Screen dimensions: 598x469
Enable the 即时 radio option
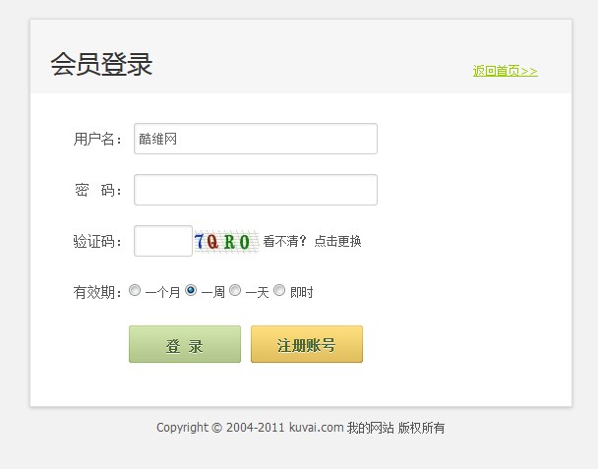pyautogui.click(x=279, y=291)
